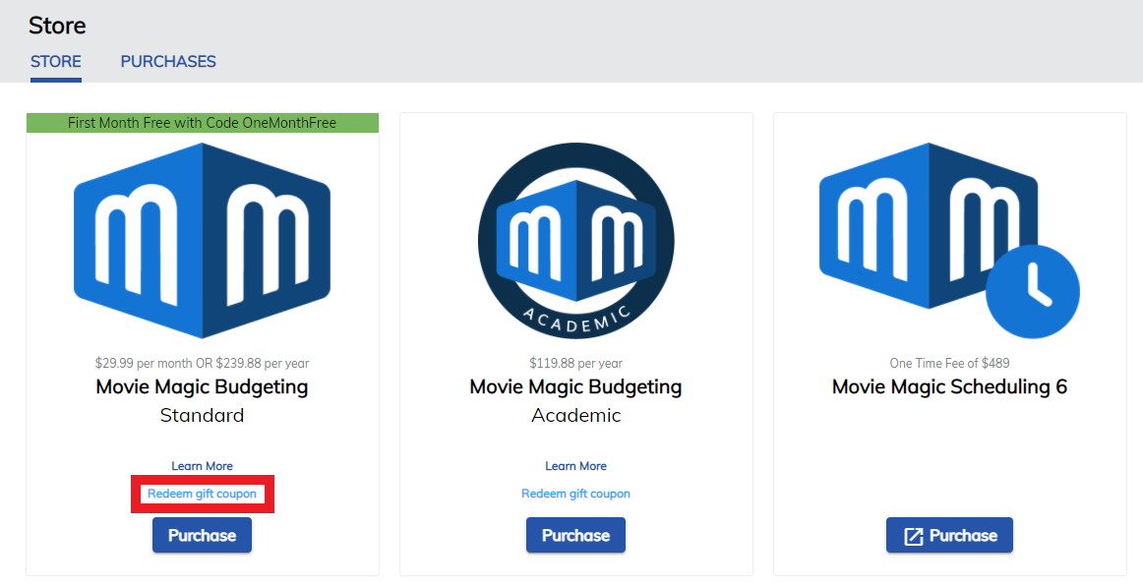Purchase Movie Magic Budgeting Academic

tap(575, 535)
